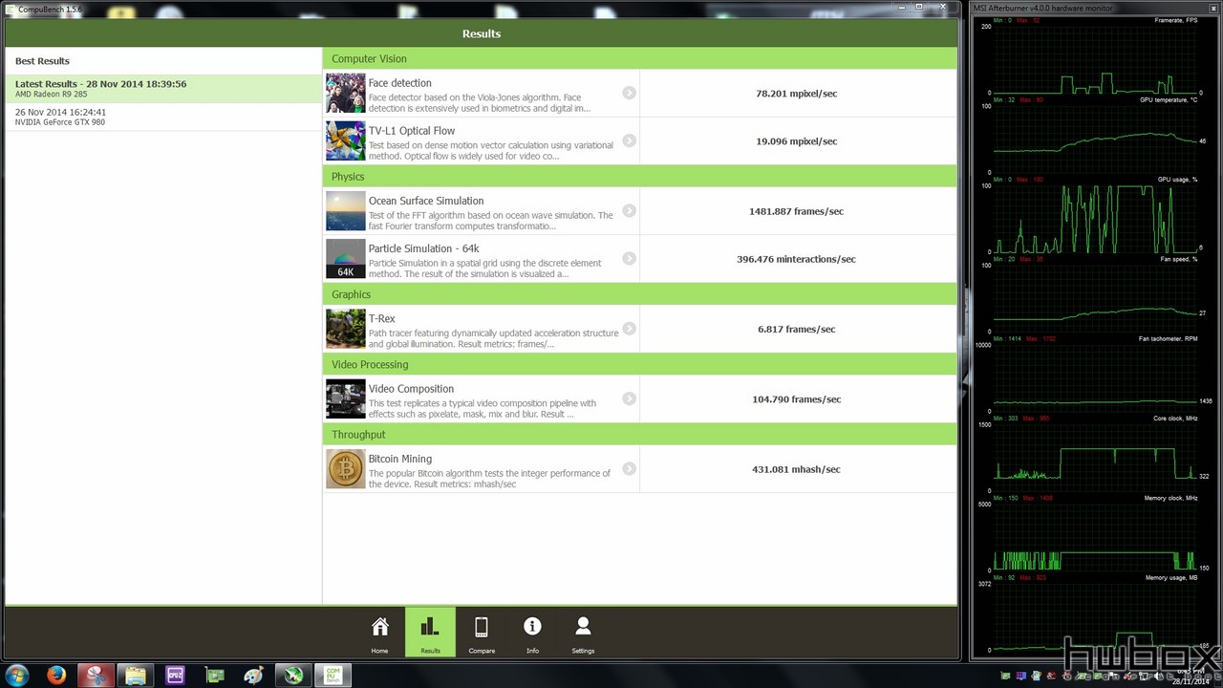Switch to MSI Afterburner taskbar button
1223x688 pixels.
coord(293,676)
